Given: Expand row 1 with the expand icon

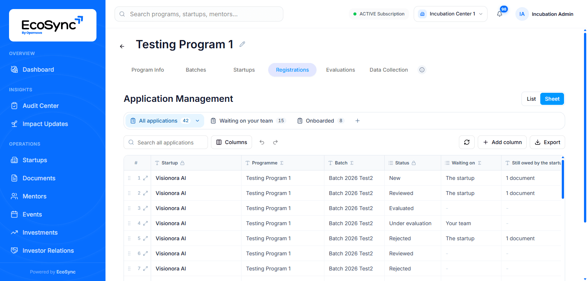Looking at the screenshot, I should tap(145, 178).
